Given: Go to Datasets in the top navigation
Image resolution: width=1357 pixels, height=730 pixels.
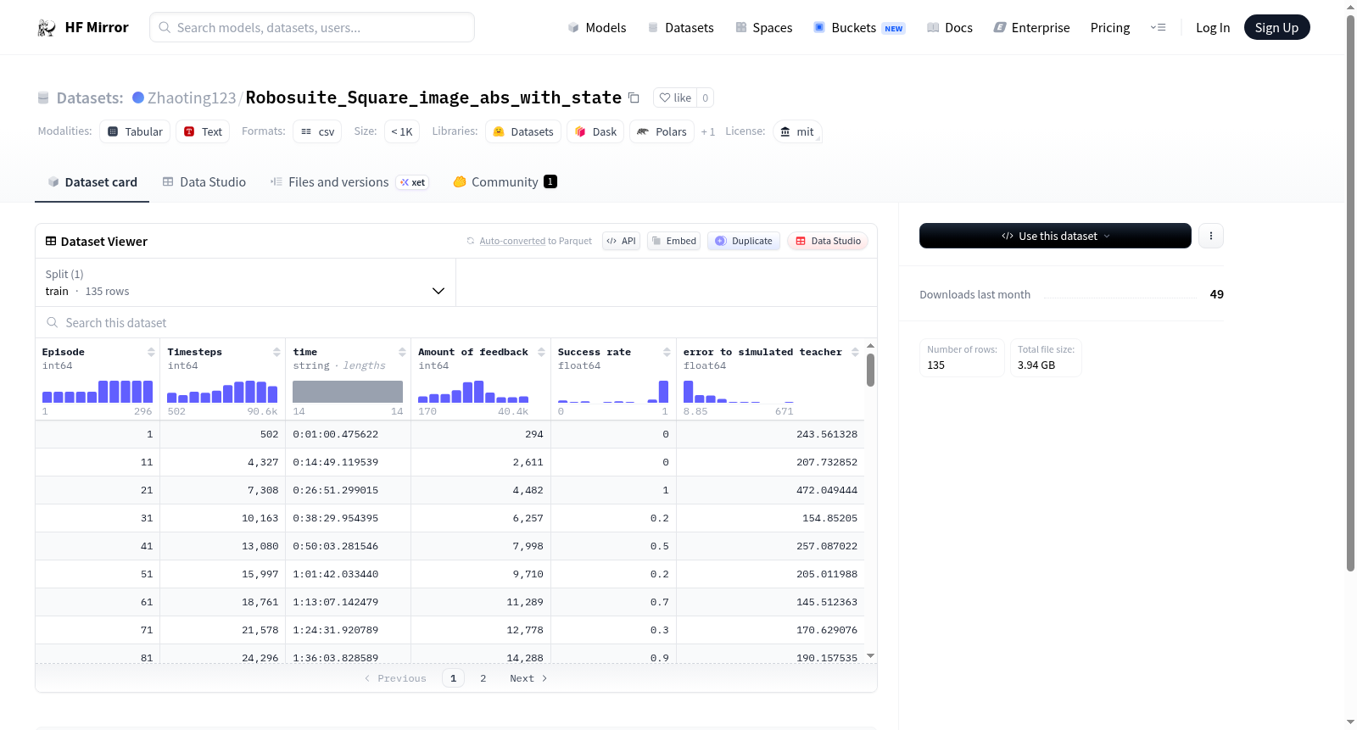Looking at the screenshot, I should [680, 28].
